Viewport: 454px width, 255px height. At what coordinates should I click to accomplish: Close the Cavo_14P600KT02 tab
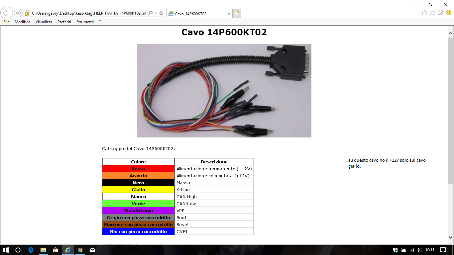point(229,14)
